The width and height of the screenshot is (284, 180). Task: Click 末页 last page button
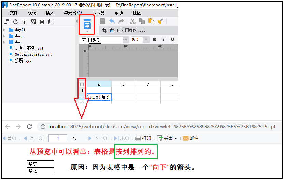[122, 138]
